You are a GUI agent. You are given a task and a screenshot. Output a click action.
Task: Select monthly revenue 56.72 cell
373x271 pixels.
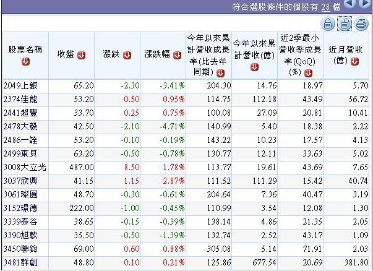pyautogui.click(x=346, y=99)
